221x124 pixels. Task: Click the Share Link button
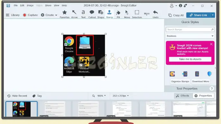coord(199,15)
